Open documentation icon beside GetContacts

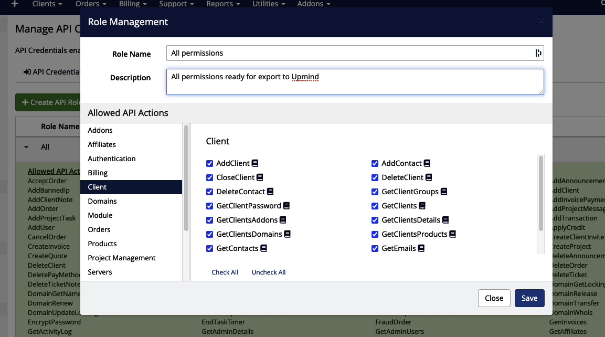point(263,248)
